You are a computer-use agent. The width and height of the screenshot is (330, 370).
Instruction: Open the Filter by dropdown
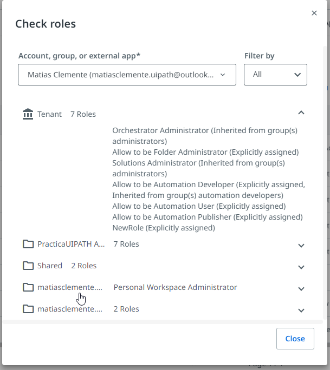coord(275,75)
